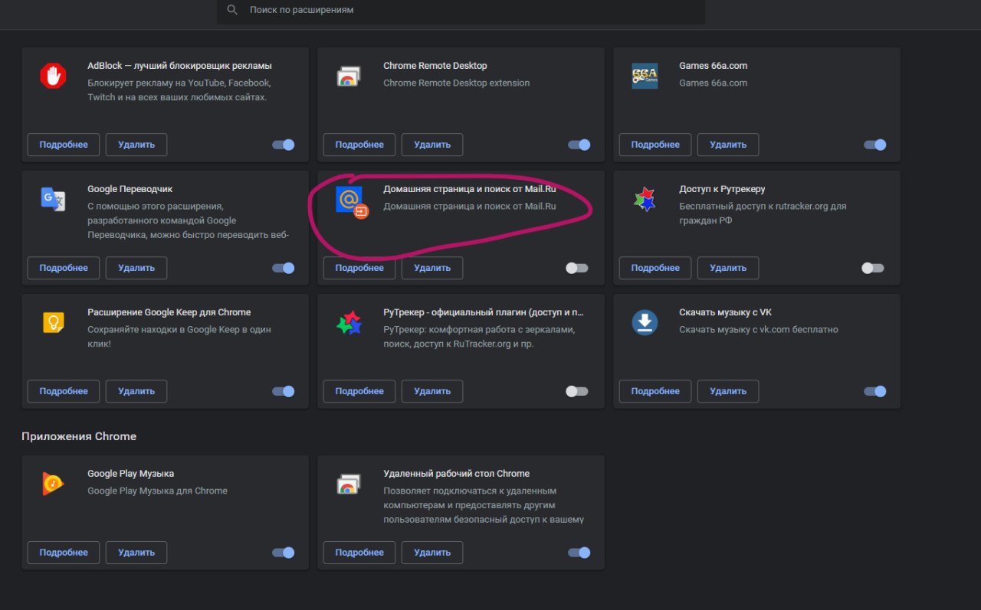Click the Скачать музыку с VK icon
The width and height of the screenshot is (981, 610).
645,322
